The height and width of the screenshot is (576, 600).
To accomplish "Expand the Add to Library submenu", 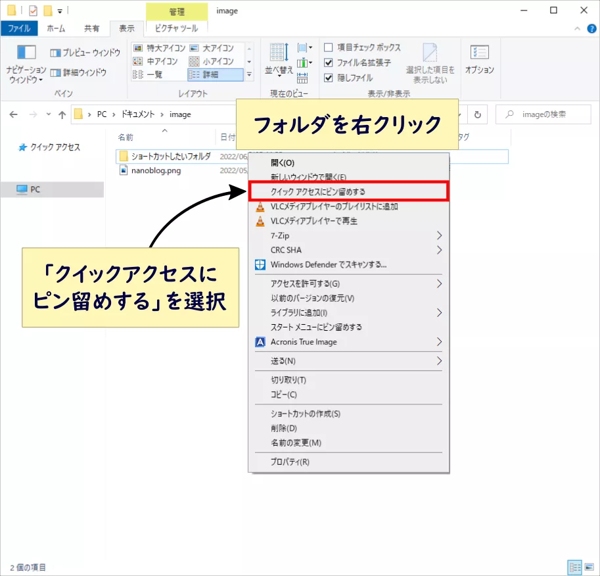I will click(x=439, y=313).
